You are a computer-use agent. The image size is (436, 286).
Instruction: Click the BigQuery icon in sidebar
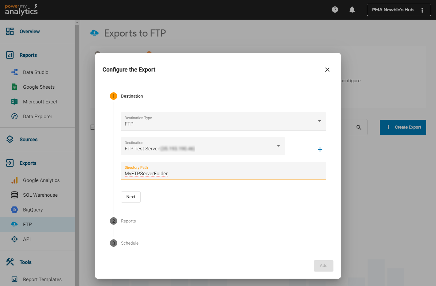click(14, 210)
